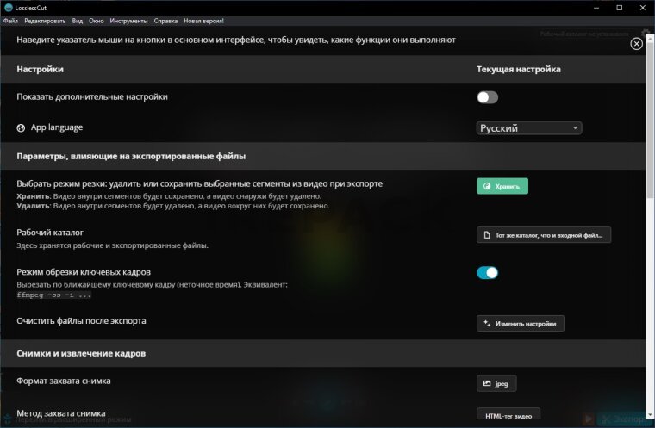Open the Русский language dropdown
This screenshot has width=655, height=428.
point(529,128)
